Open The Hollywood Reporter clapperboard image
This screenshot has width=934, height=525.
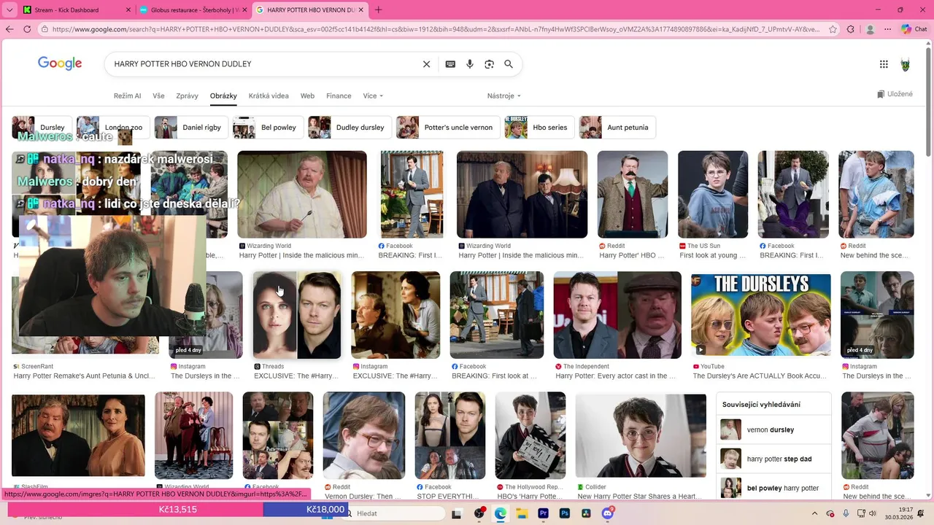pos(530,435)
